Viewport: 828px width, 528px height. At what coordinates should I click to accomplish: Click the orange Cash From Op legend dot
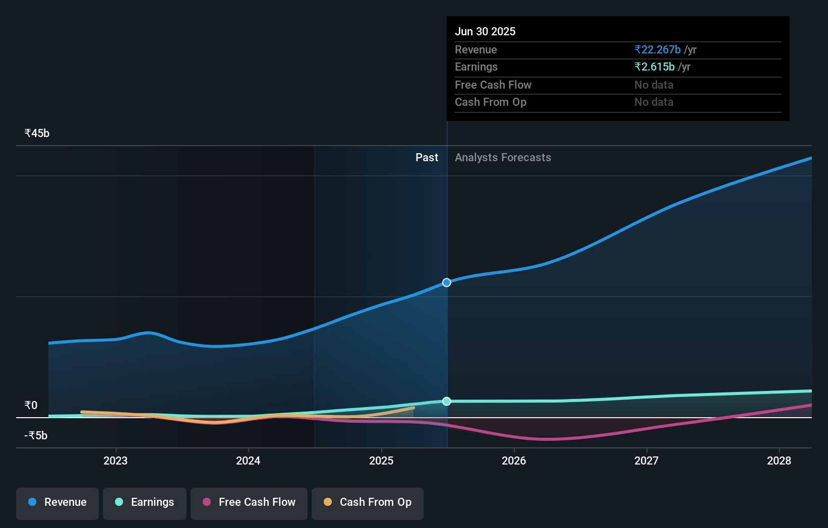click(x=328, y=502)
